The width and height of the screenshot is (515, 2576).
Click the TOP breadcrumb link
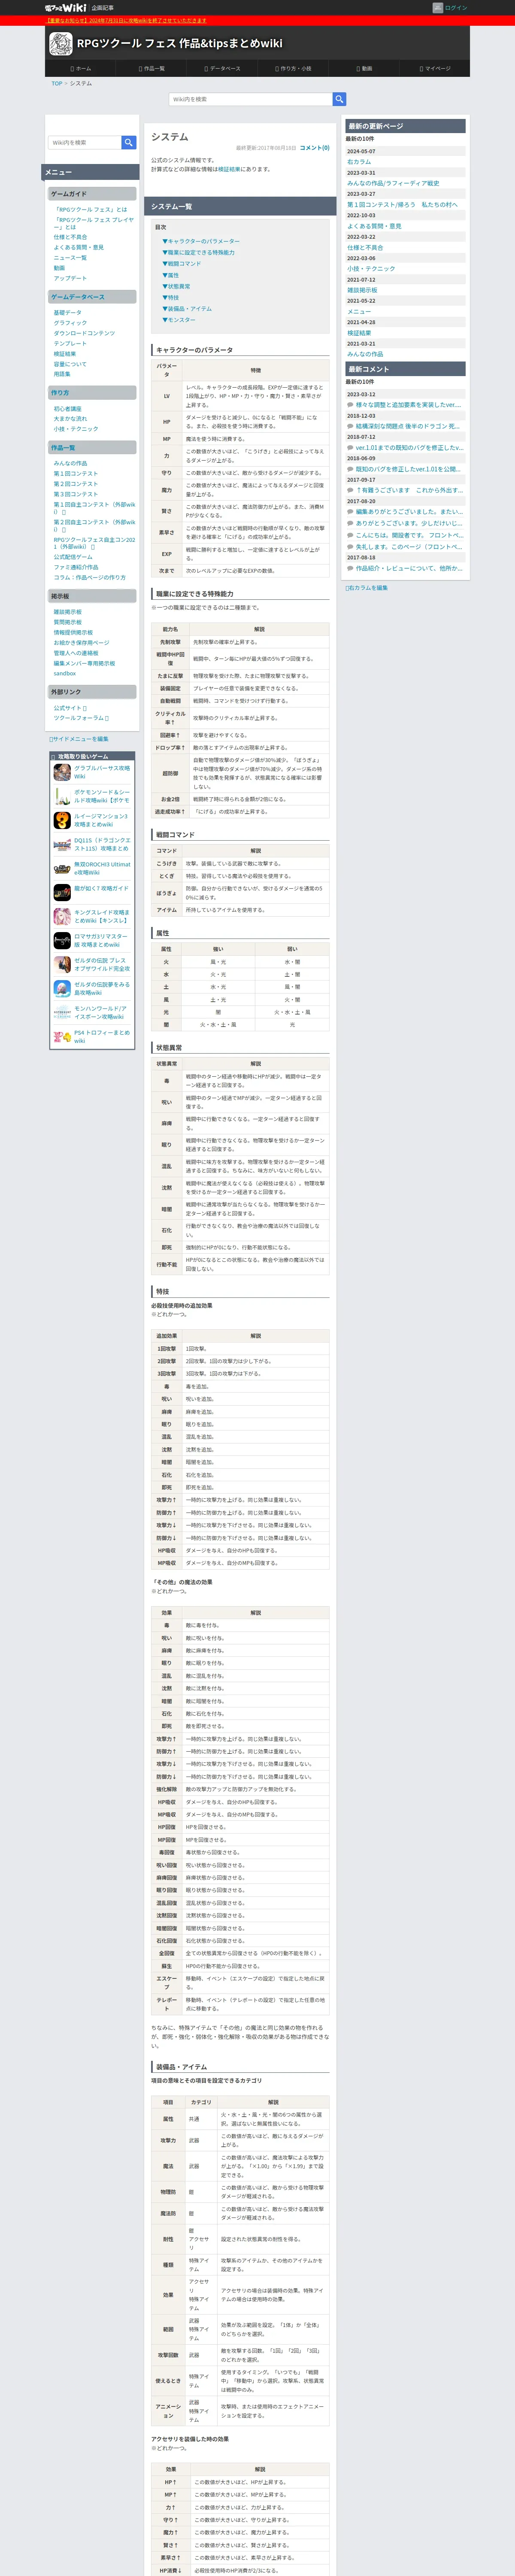pos(57,84)
